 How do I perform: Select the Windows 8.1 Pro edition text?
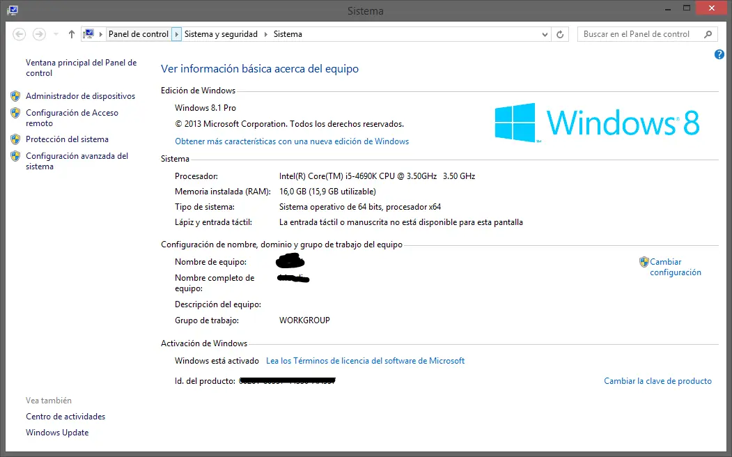(x=205, y=108)
